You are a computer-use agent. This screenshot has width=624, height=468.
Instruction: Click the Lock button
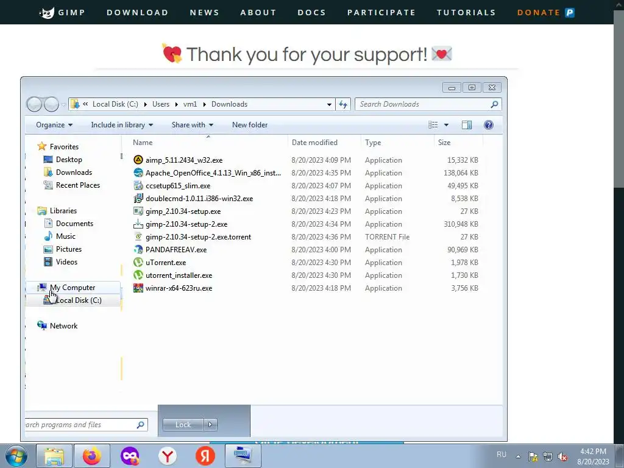click(183, 425)
